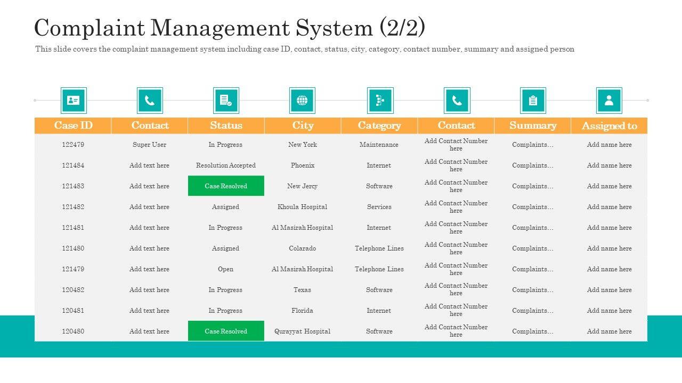Select case ID 120480
Viewport: 682px width, 383px height.
coord(73,331)
